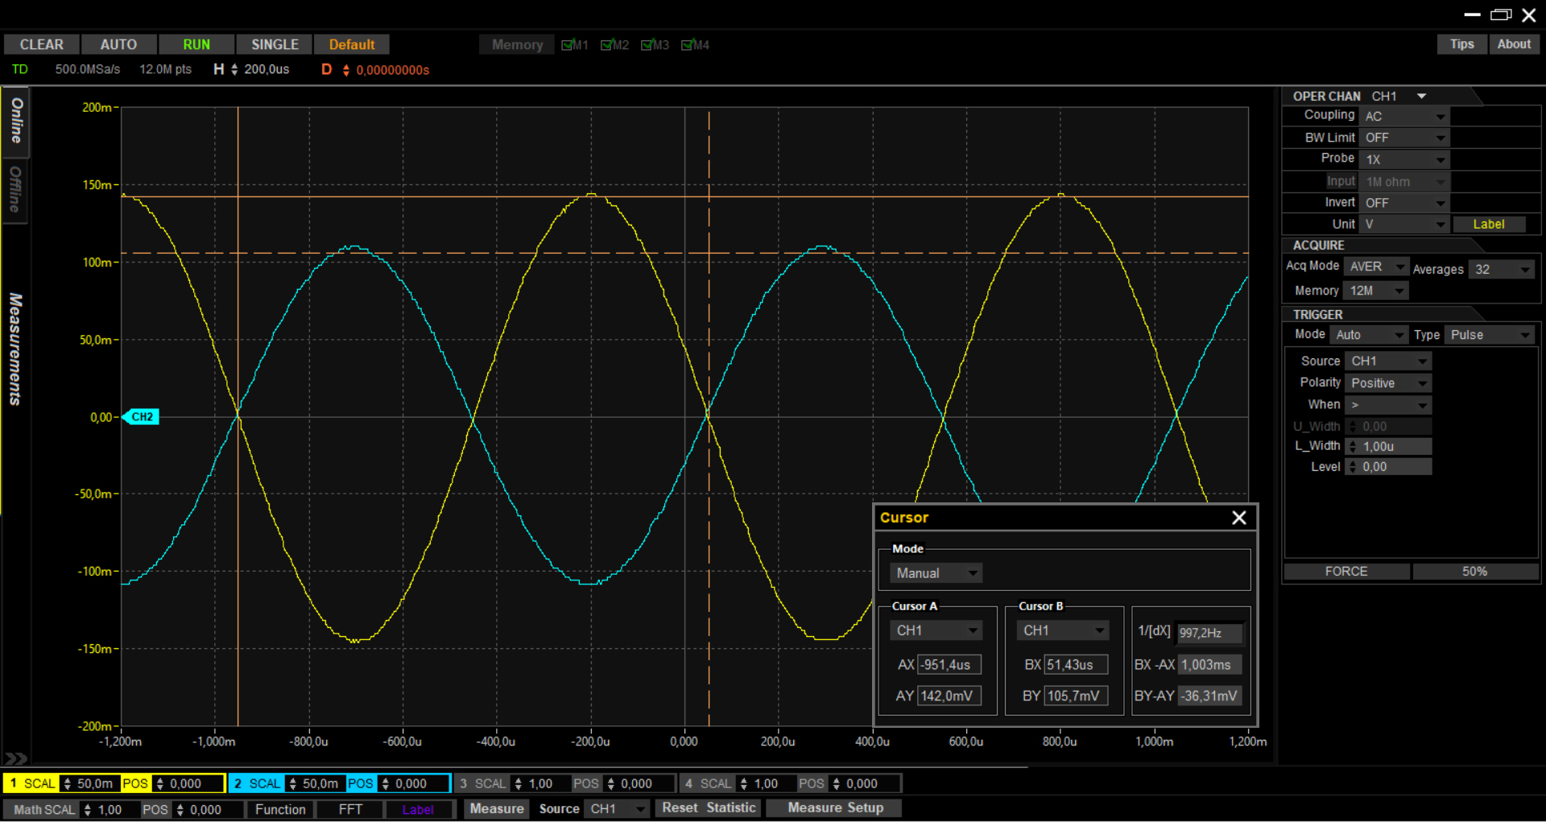Adjust channel 2 SCAL stepper
The width and height of the screenshot is (1546, 822).
point(292,783)
